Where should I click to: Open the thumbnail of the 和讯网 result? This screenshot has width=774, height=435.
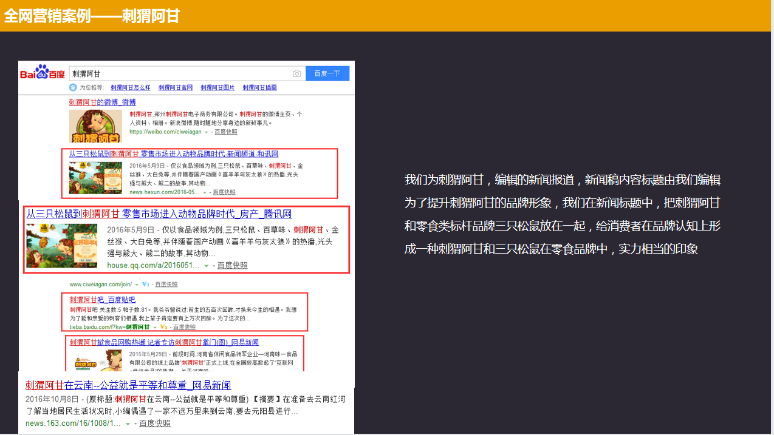tap(95, 178)
